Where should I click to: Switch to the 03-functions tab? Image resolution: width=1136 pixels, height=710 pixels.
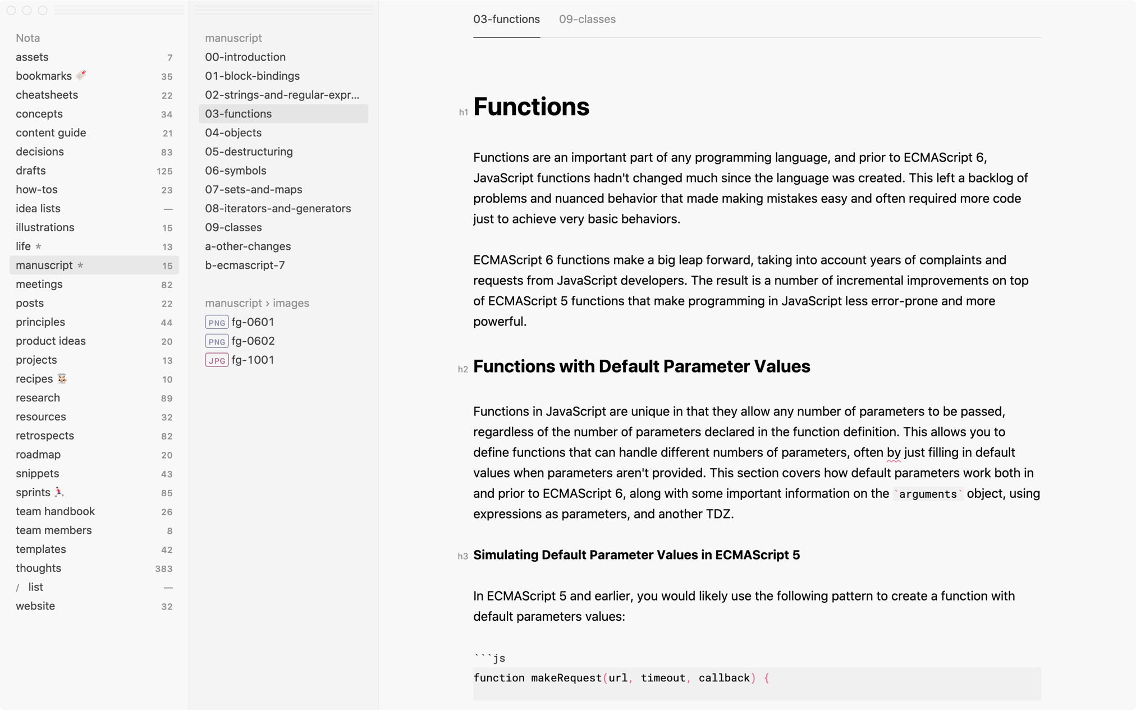pos(506,19)
